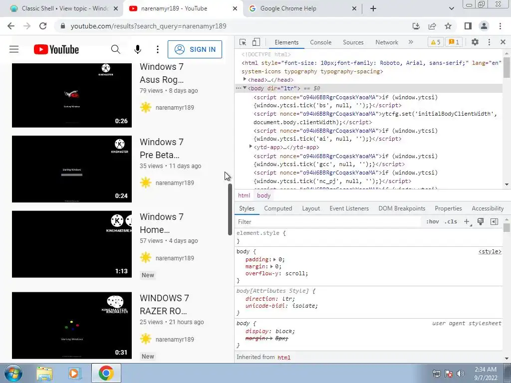Screen dimensions: 511x383
Task: Collapse the body element node
Action: pos(245,88)
